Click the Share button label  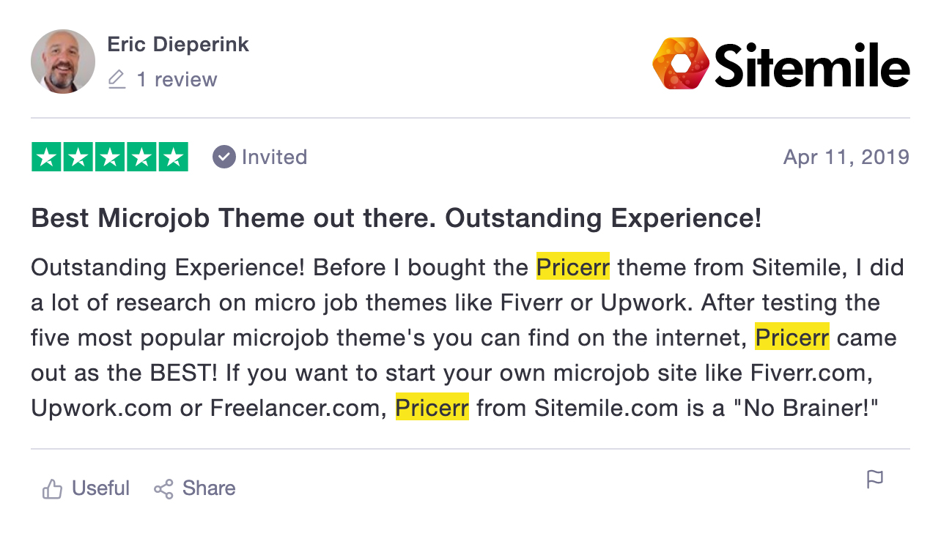click(209, 488)
